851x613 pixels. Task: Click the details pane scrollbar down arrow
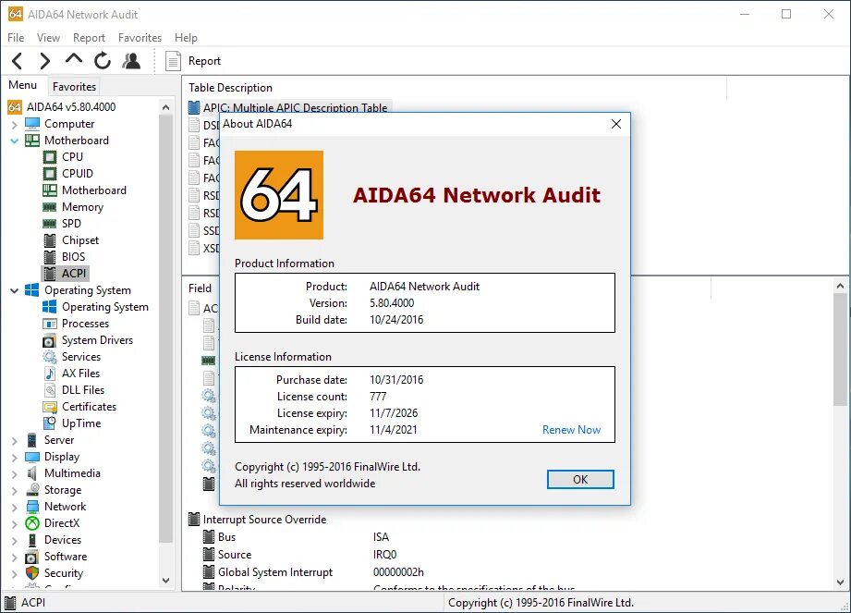[840, 582]
